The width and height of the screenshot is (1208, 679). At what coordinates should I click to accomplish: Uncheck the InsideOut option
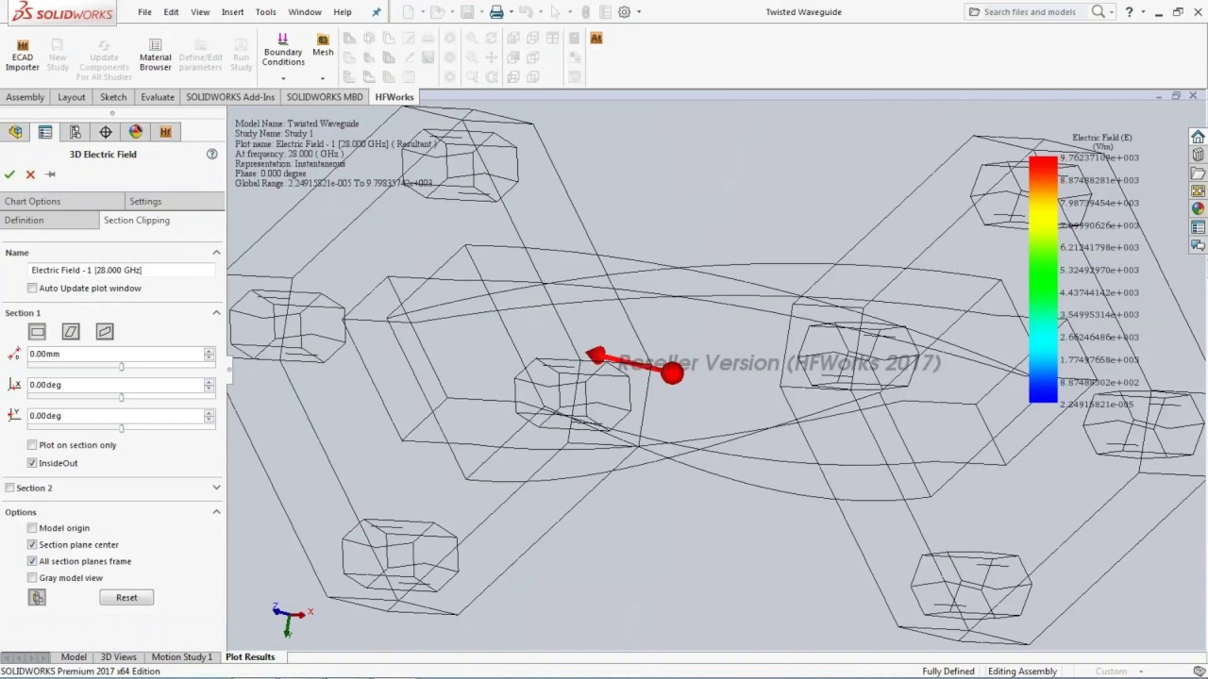pos(32,463)
